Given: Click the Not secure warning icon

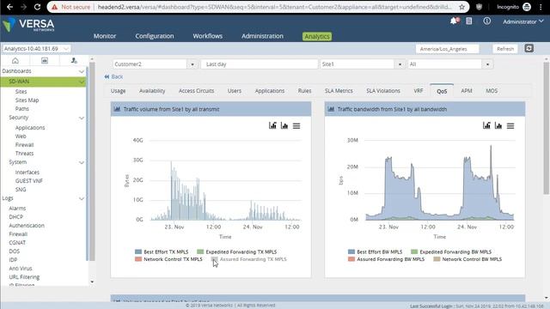Looking at the screenshot, I should click(54, 7).
